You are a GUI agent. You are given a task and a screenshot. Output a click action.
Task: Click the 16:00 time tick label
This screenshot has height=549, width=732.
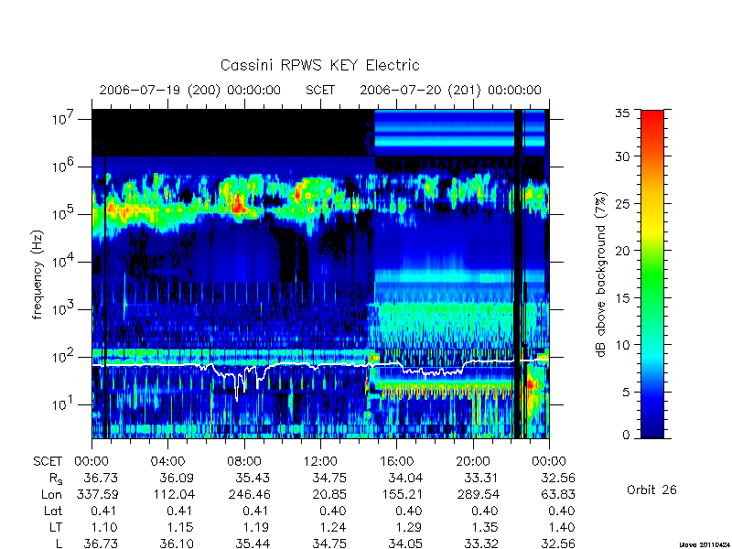(396, 462)
